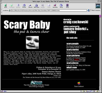Click "Last Updated February 9, 1999" text
This screenshot has height=93, width=102.
(x=76, y=61)
